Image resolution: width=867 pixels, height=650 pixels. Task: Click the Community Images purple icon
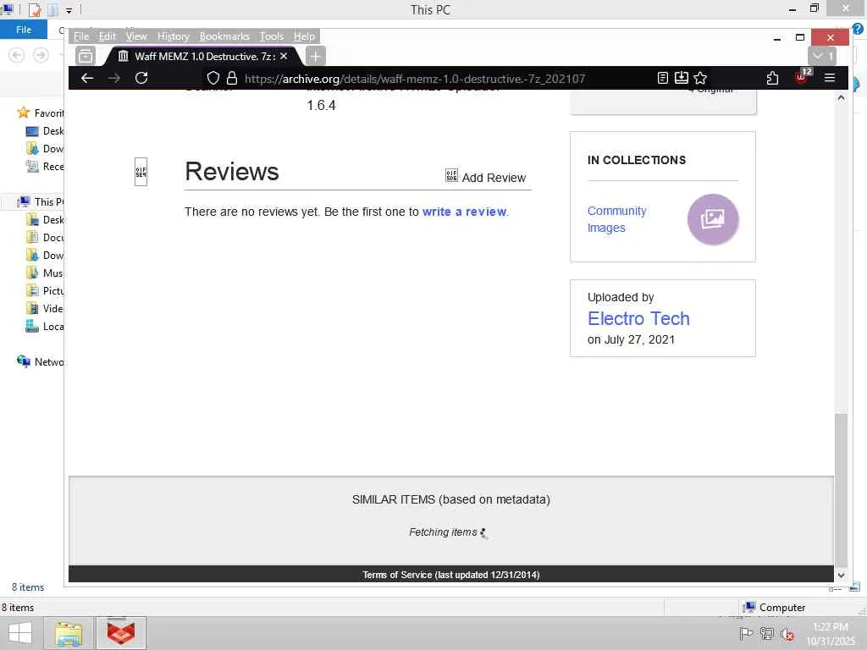(713, 219)
